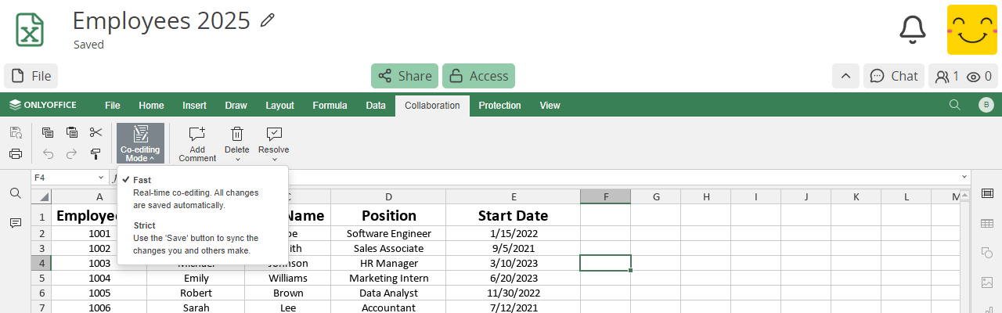This screenshot has height=313, width=1002.
Task: Select cell E2 with date 1/15/2022
Action: (514, 233)
